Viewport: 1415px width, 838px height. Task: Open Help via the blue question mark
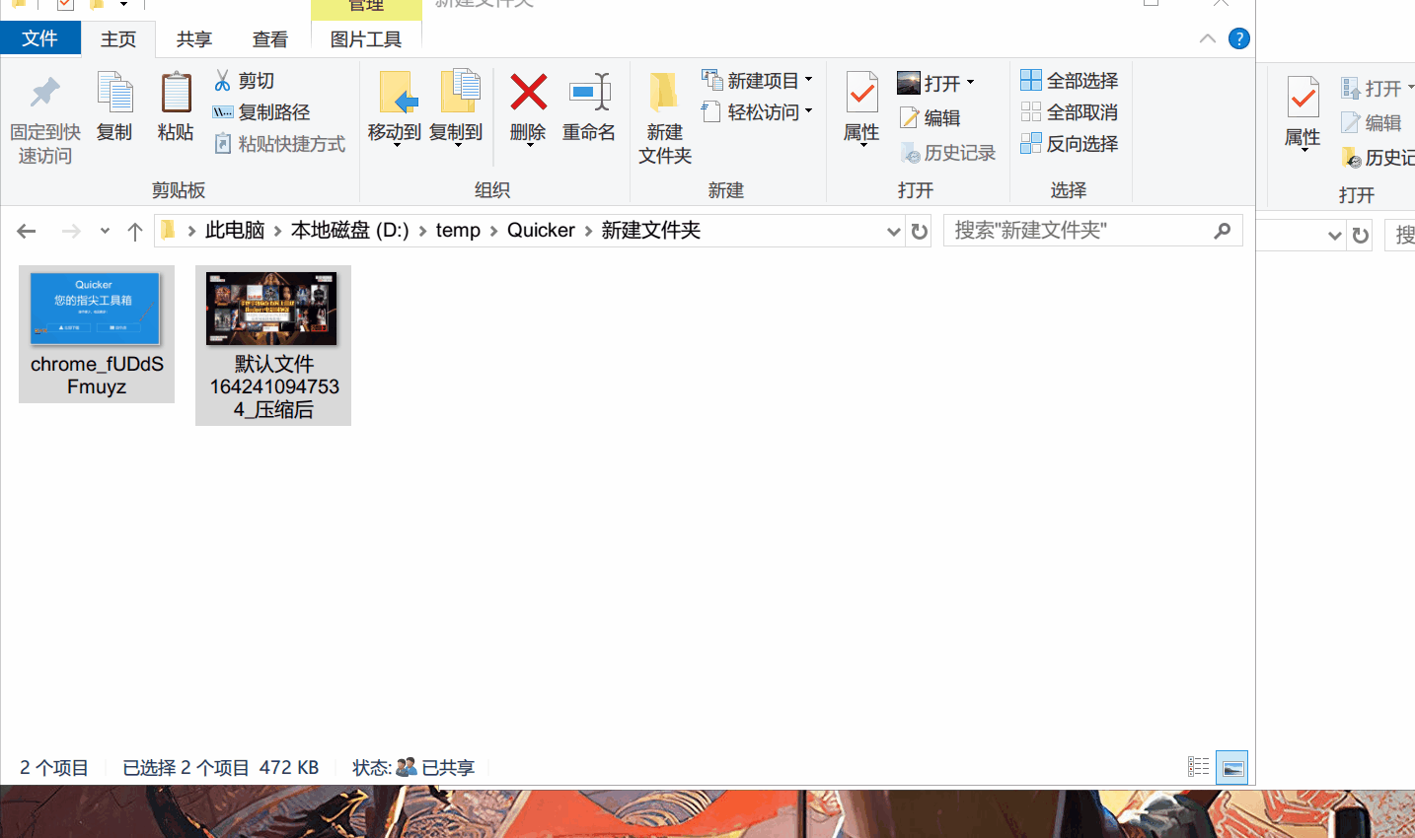point(1239,38)
